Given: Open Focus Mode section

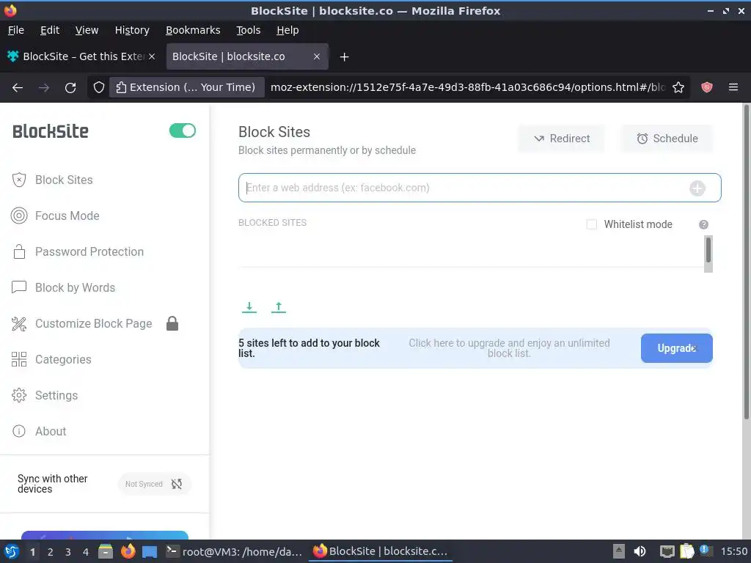Looking at the screenshot, I should 56,216.
